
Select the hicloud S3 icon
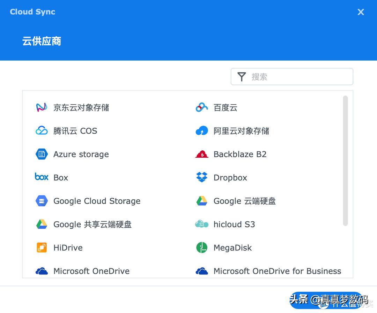coord(201,224)
